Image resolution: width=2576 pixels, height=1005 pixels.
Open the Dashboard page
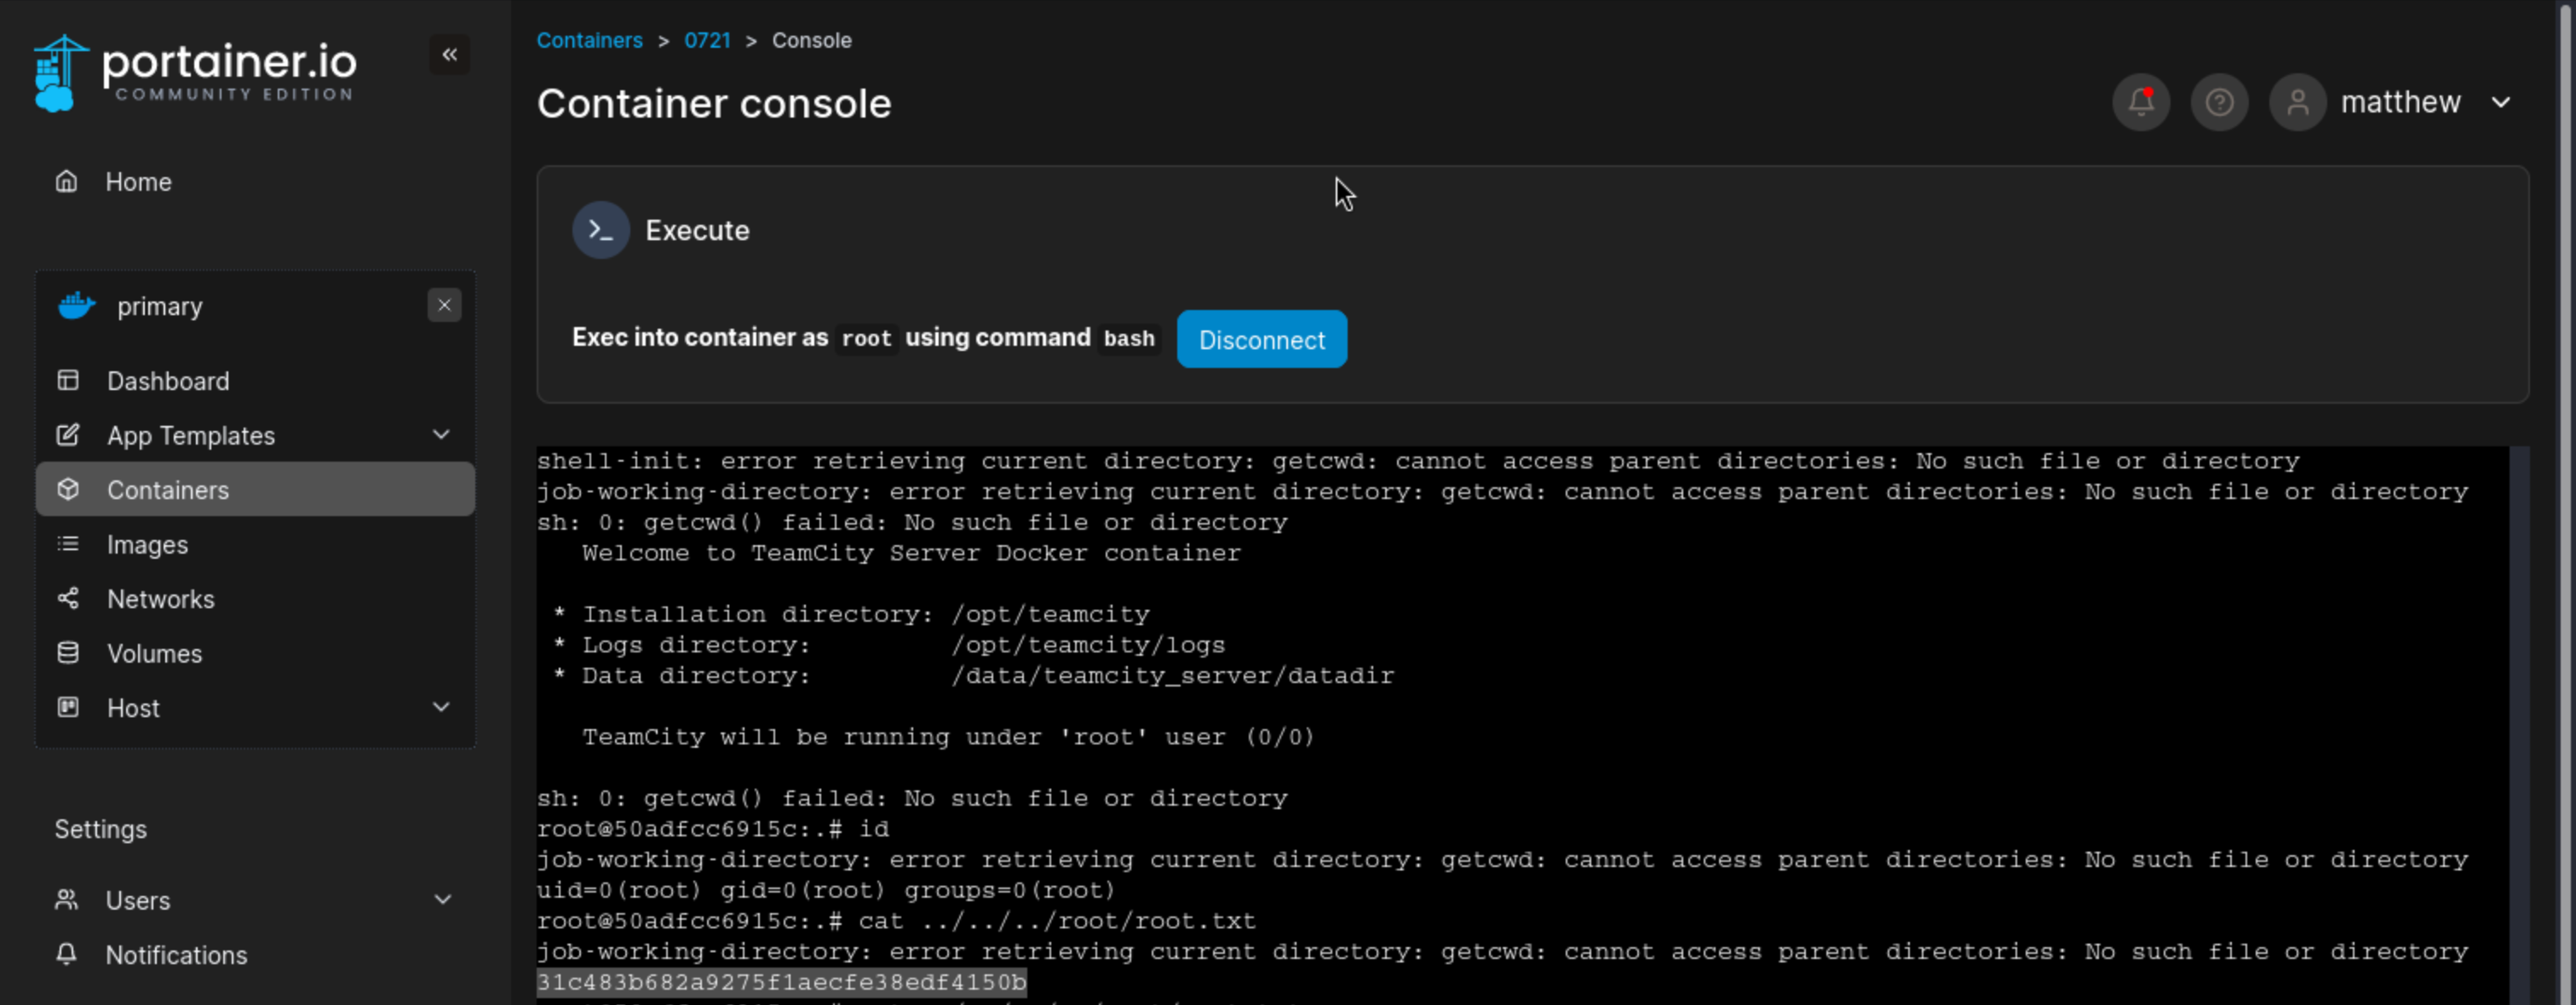tap(167, 381)
